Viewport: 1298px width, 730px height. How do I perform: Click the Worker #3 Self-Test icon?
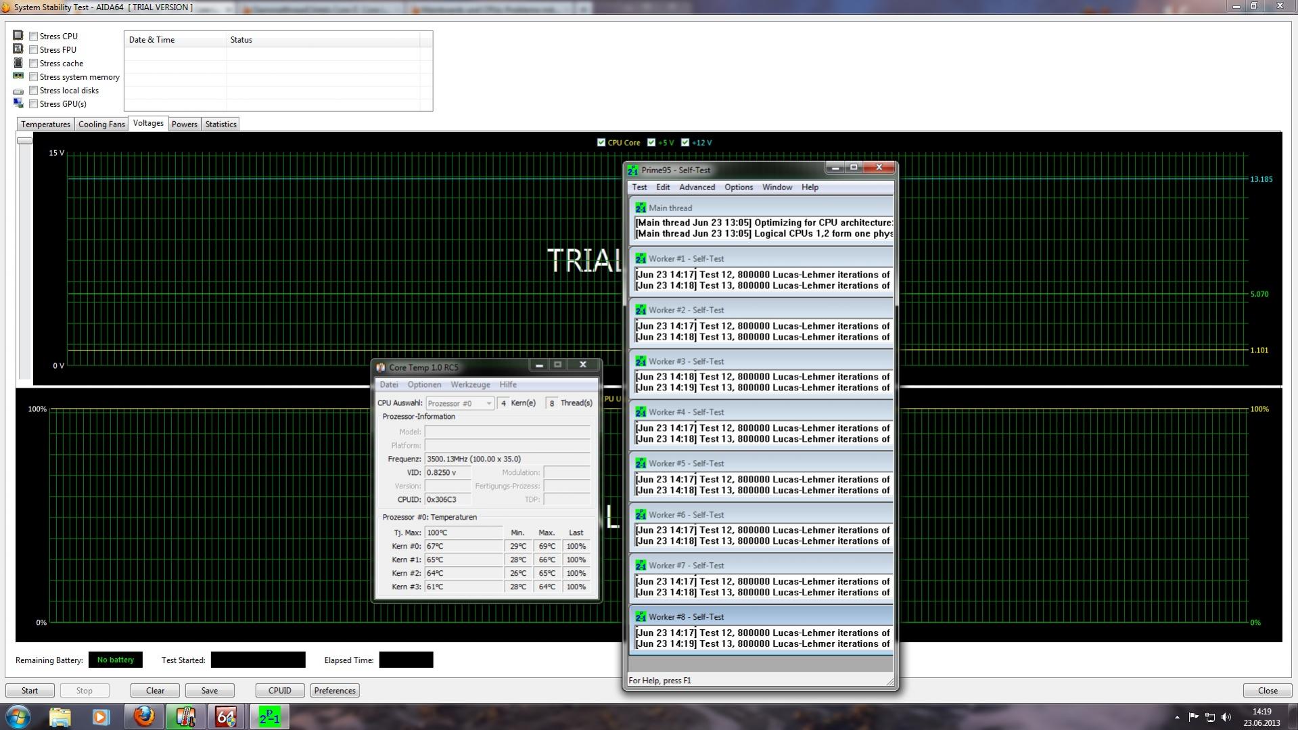coord(641,361)
